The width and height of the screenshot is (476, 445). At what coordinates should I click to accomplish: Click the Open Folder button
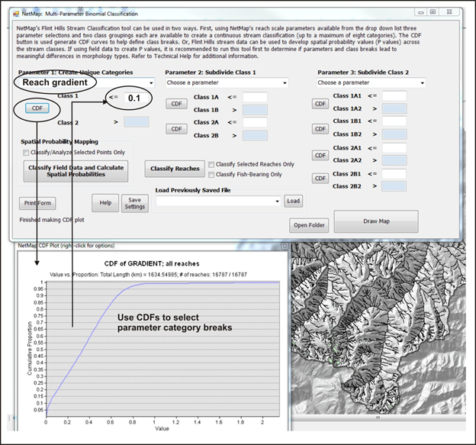click(x=308, y=225)
